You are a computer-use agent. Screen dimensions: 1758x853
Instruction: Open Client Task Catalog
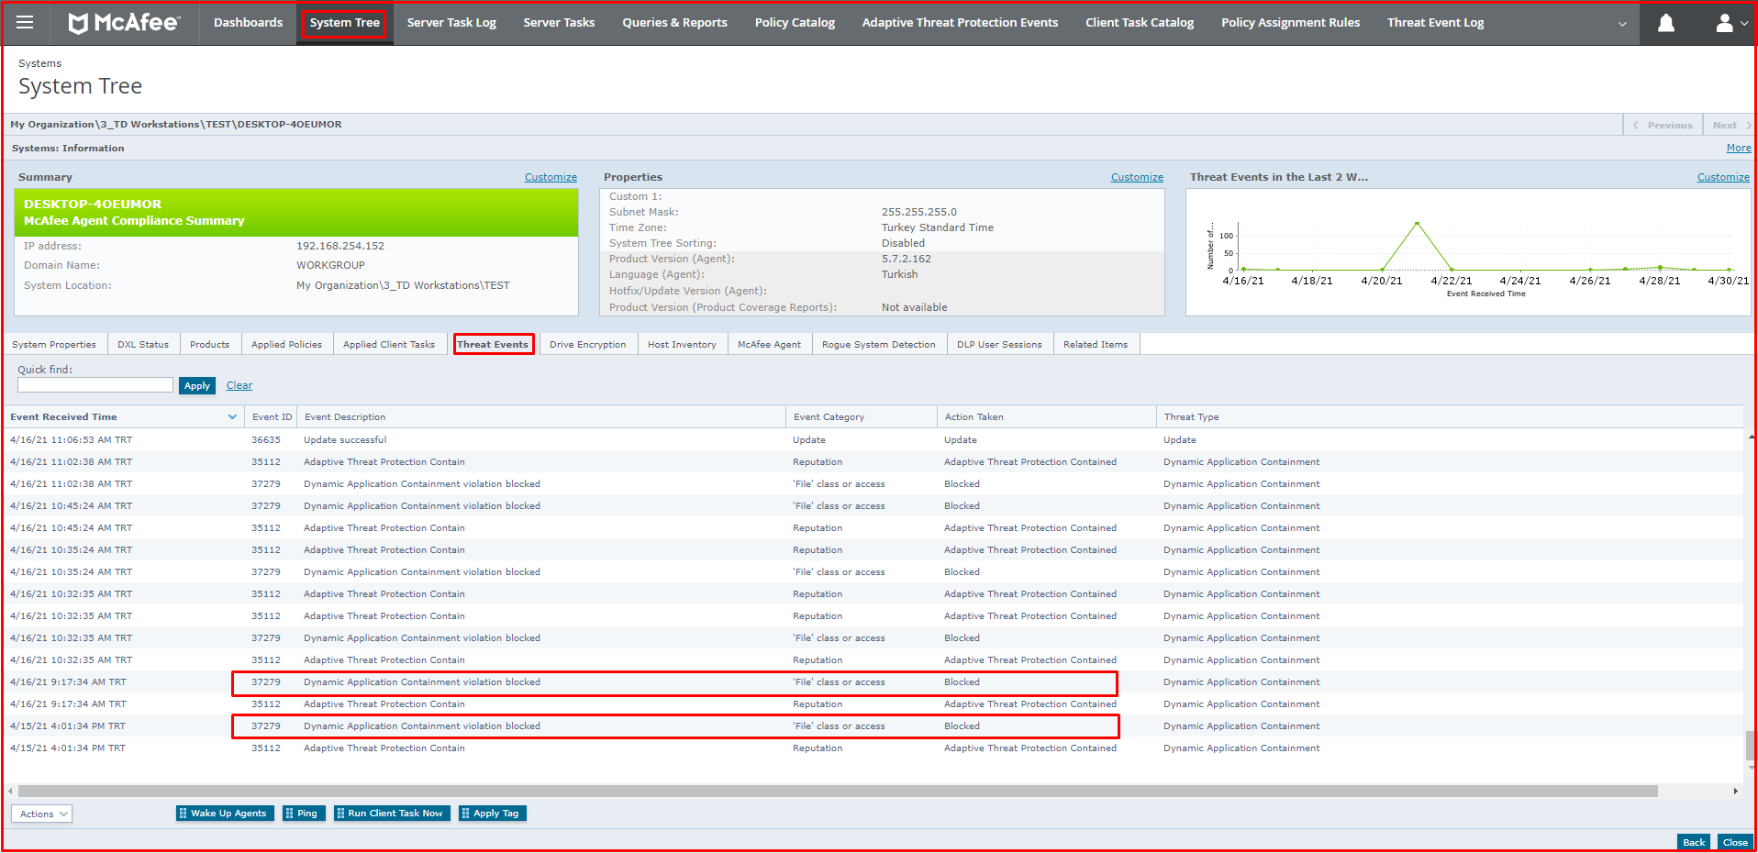(x=1140, y=22)
